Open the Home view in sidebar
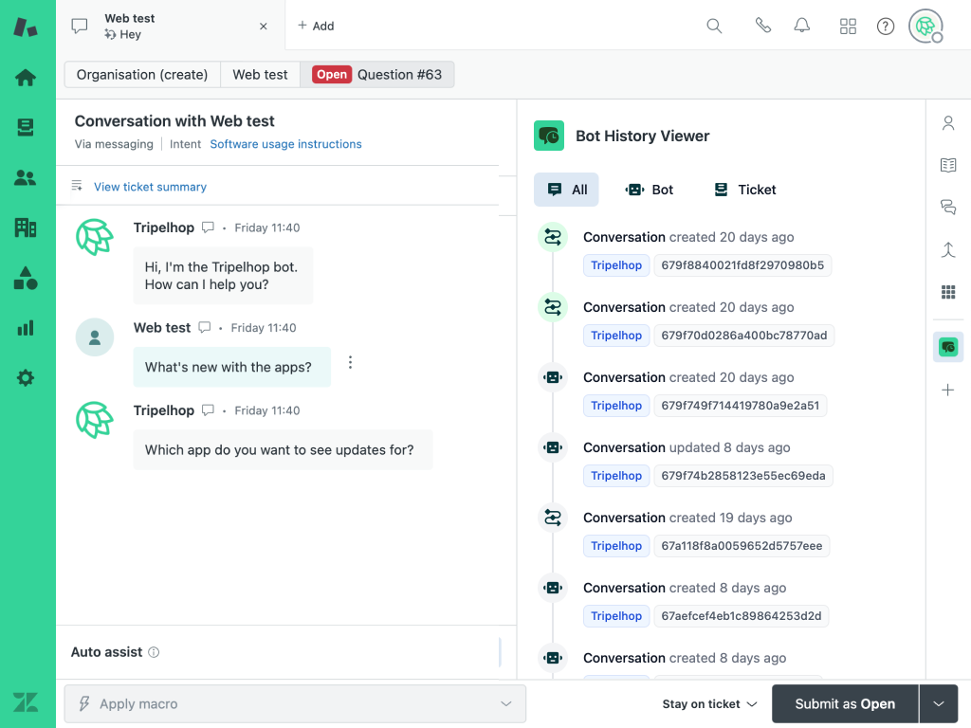971x728 pixels. (26, 78)
